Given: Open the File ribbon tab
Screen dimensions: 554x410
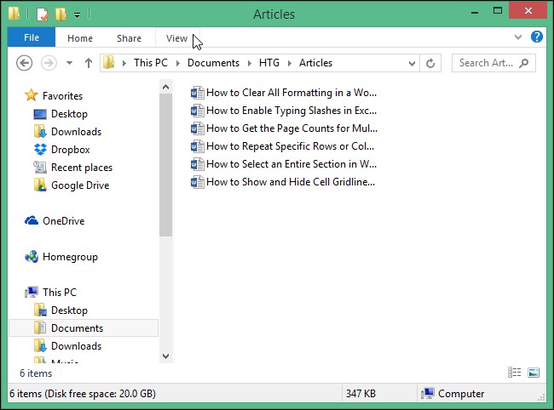Looking at the screenshot, I should pyautogui.click(x=32, y=37).
